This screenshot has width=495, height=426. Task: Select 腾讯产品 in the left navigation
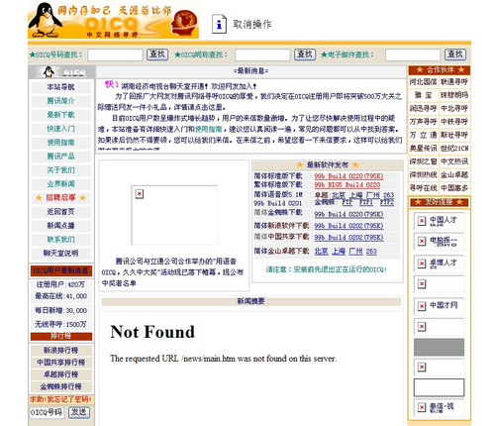(x=61, y=157)
